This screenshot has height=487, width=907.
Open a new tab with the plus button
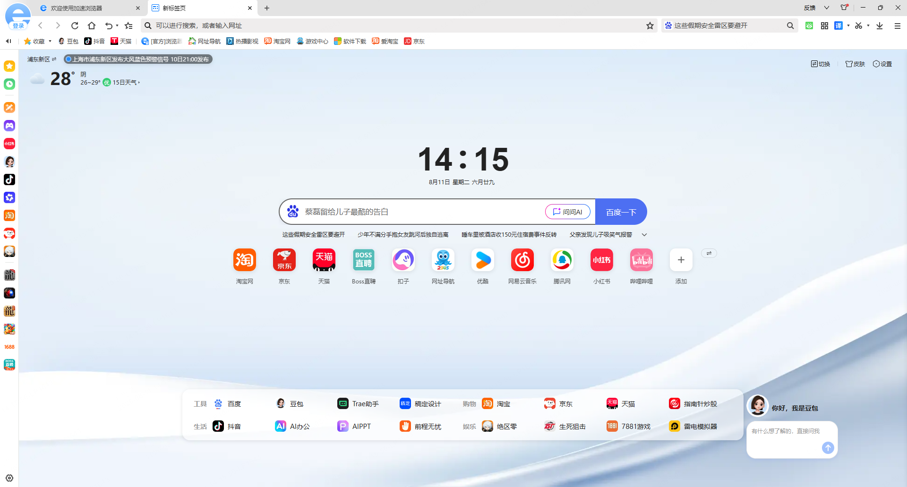(267, 8)
